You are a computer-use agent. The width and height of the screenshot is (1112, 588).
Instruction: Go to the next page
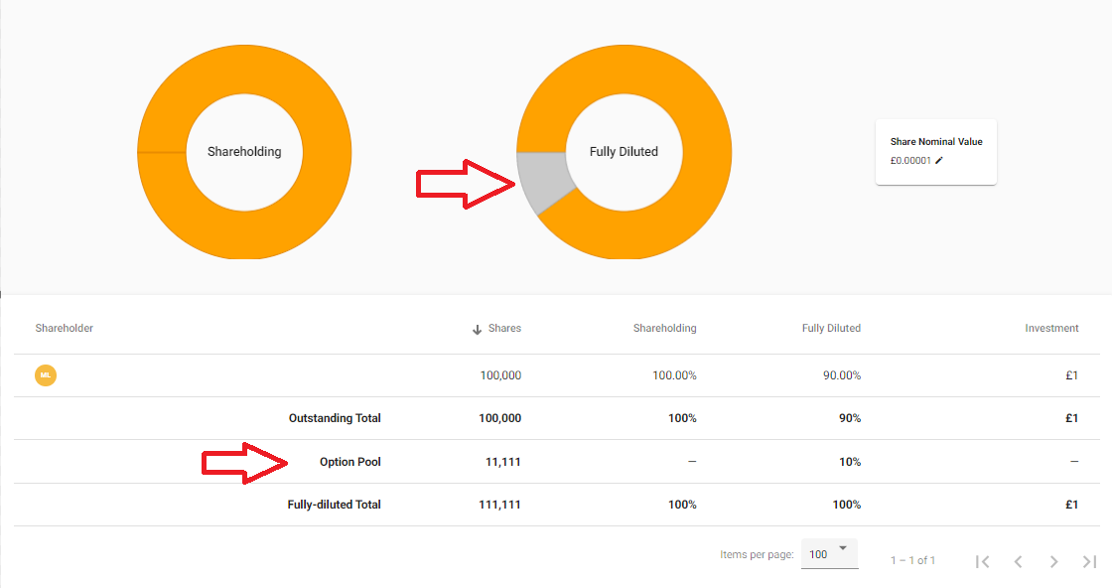click(1053, 561)
